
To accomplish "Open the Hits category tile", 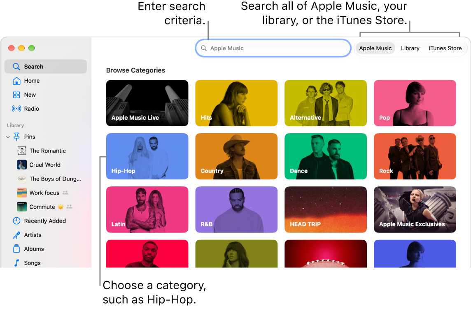I will (x=236, y=103).
